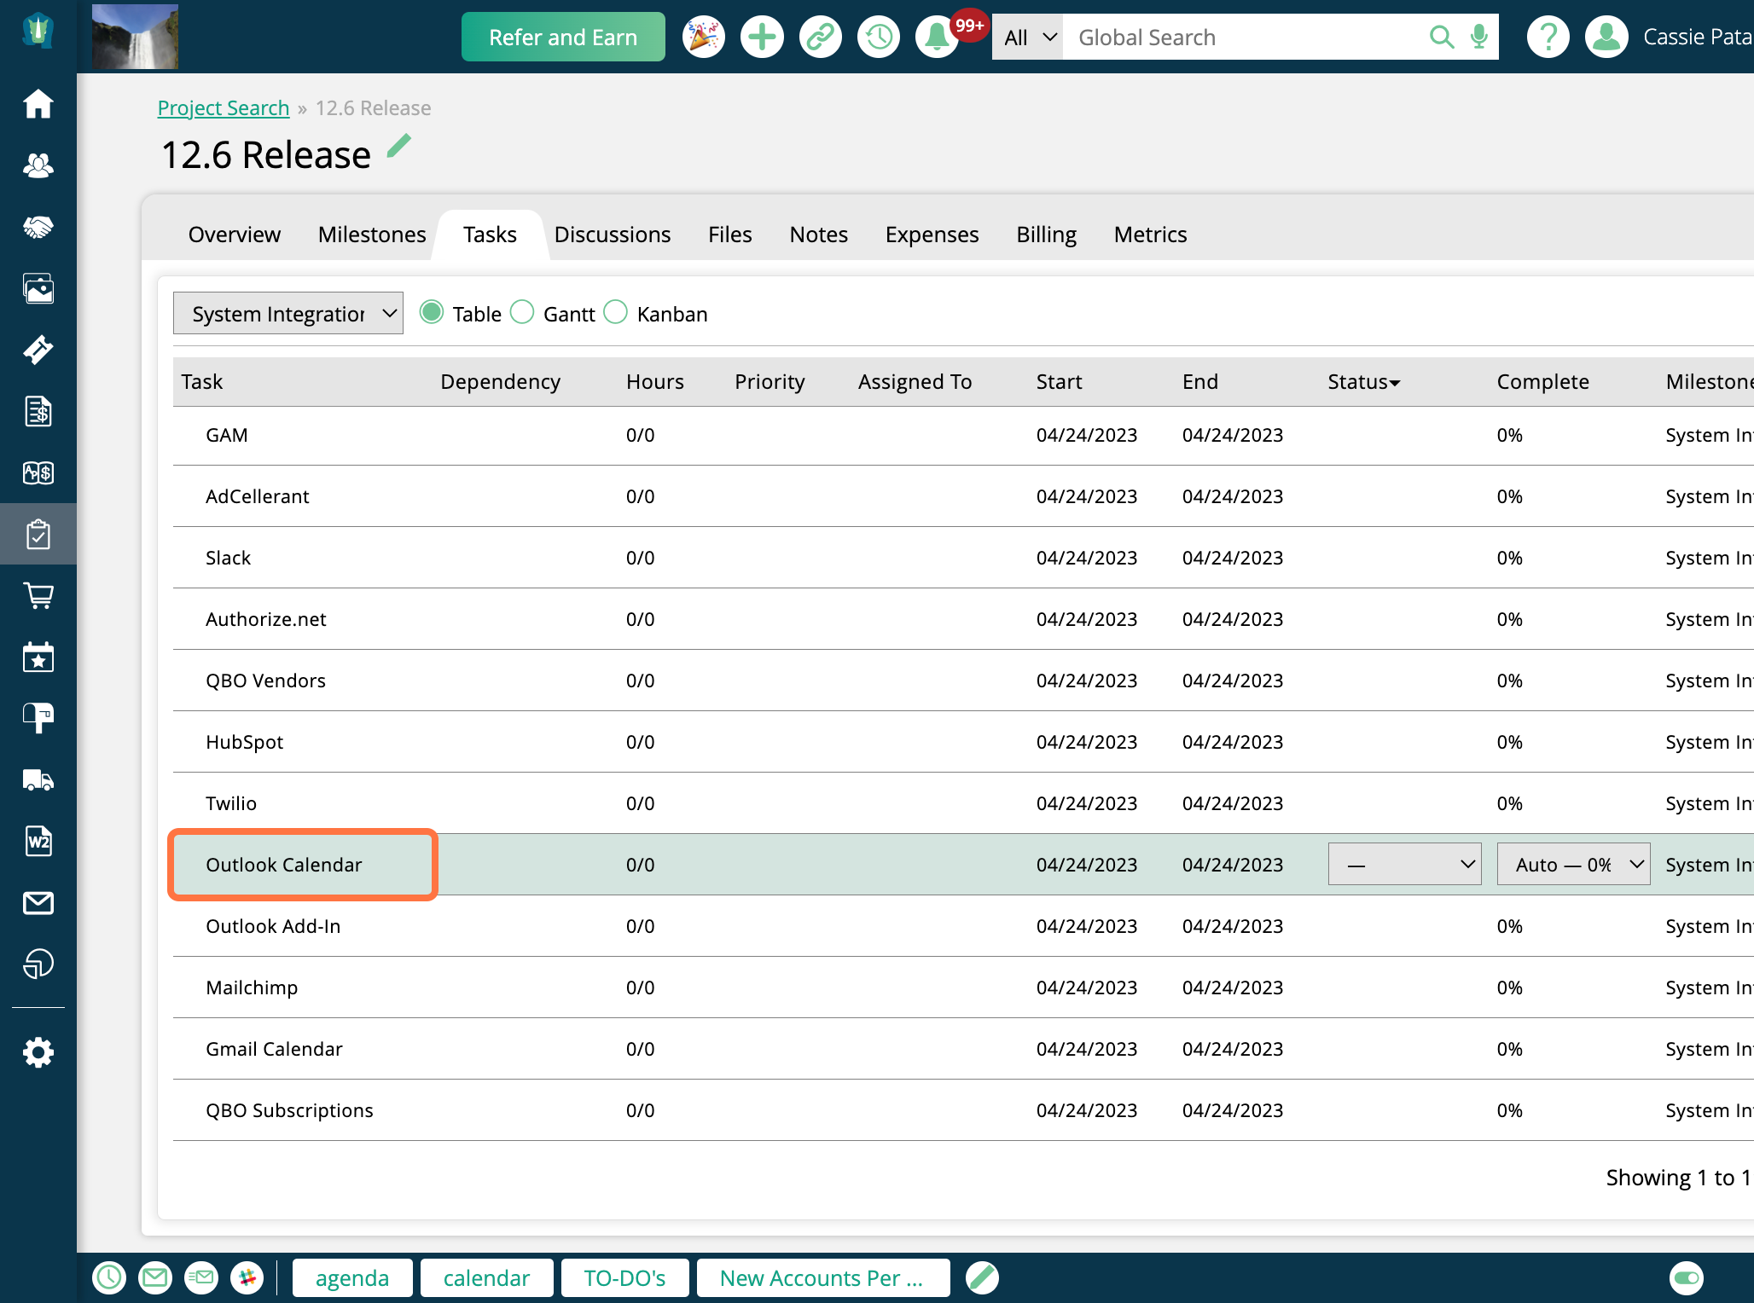The height and width of the screenshot is (1303, 1754).
Task: Select the contacts/people icon in sidebar
Action: coord(37,165)
